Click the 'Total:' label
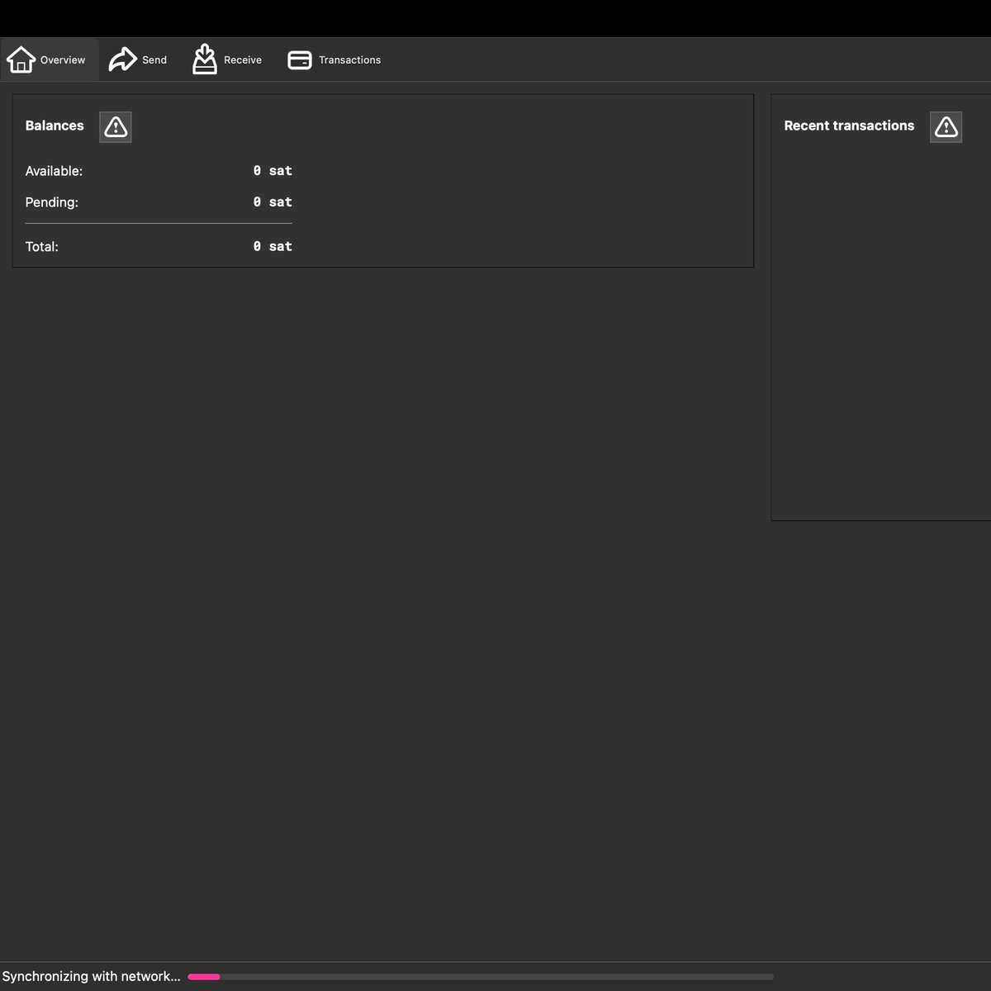The width and height of the screenshot is (991, 991). click(x=41, y=246)
